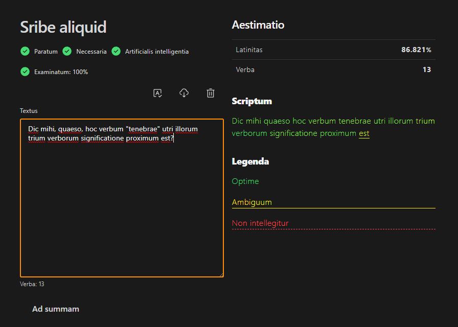
Task: Delete the text using the trash icon
Action: coord(210,93)
